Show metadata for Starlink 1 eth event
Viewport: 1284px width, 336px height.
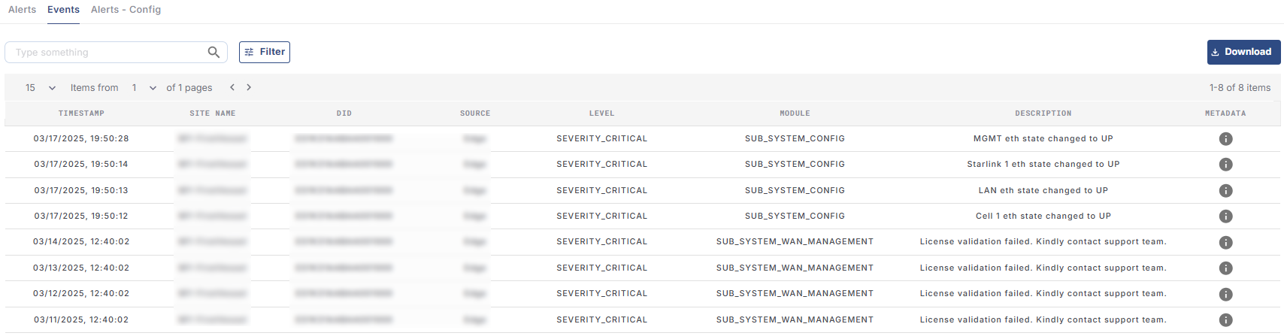[x=1225, y=165]
